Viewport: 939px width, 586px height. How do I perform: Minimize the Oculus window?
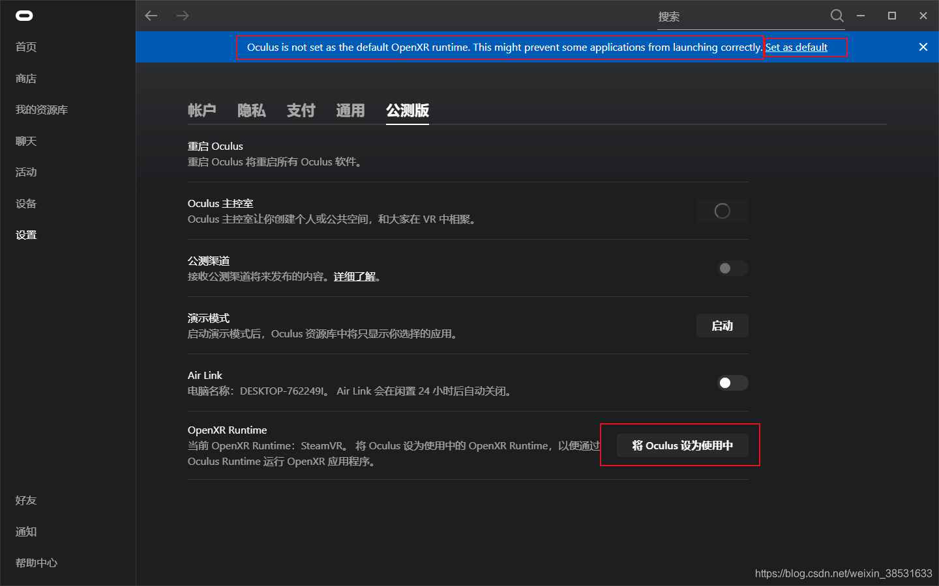click(861, 16)
